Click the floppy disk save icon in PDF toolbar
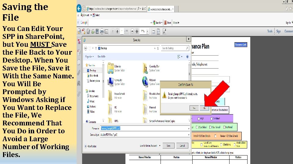This screenshot has height=164, width=293. point(97,31)
